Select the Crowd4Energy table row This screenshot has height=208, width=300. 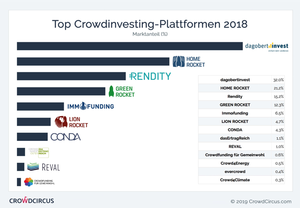click(x=235, y=163)
